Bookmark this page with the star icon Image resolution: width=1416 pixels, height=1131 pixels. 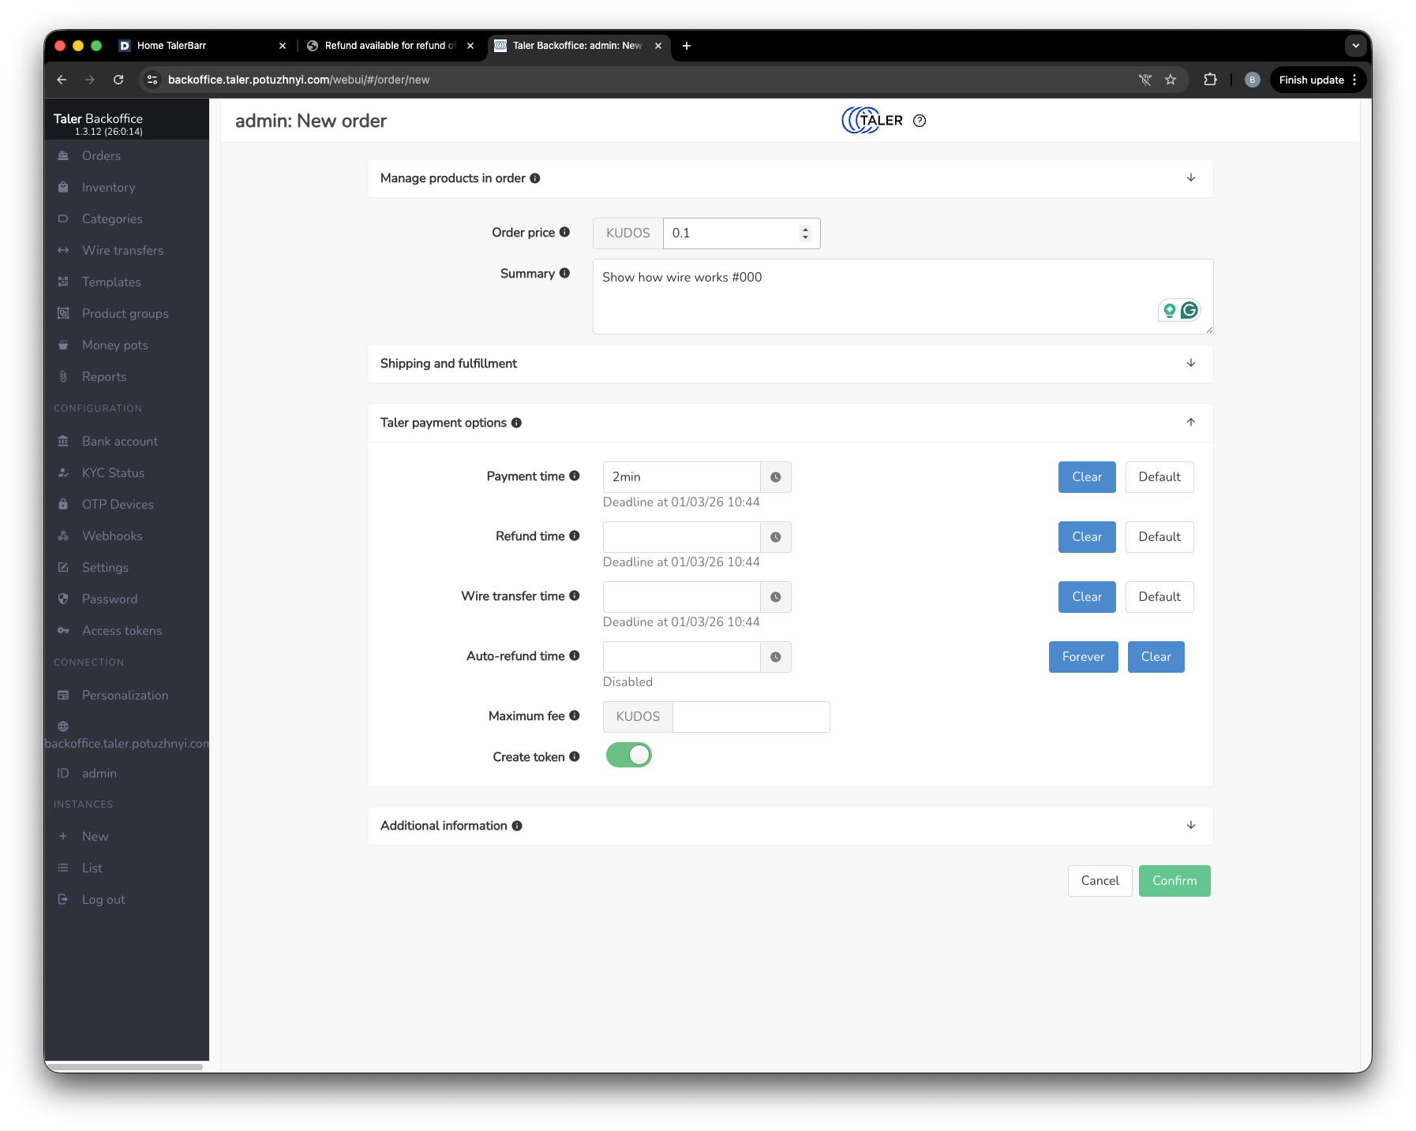[x=1171, y=80]
